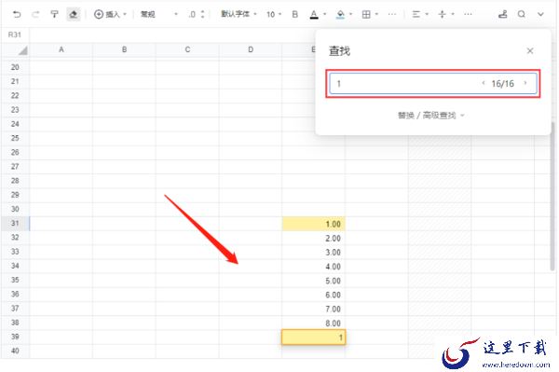This screenshot has height=372, width=559.
Task: Open fill color dropdown arrow
Action: coord(351,14)
